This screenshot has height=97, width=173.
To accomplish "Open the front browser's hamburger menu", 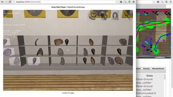I will point(134,2).
